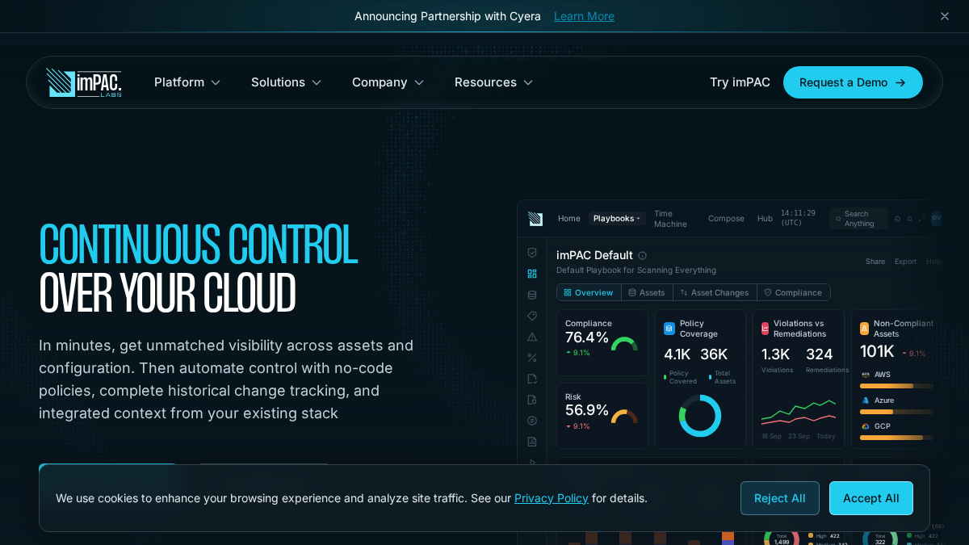
Task: Click the 76.4% compliance value
Action: coord(587,337)
